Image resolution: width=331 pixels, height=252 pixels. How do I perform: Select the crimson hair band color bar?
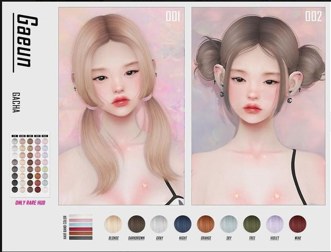pyautogui.click(x=81, y=229)
